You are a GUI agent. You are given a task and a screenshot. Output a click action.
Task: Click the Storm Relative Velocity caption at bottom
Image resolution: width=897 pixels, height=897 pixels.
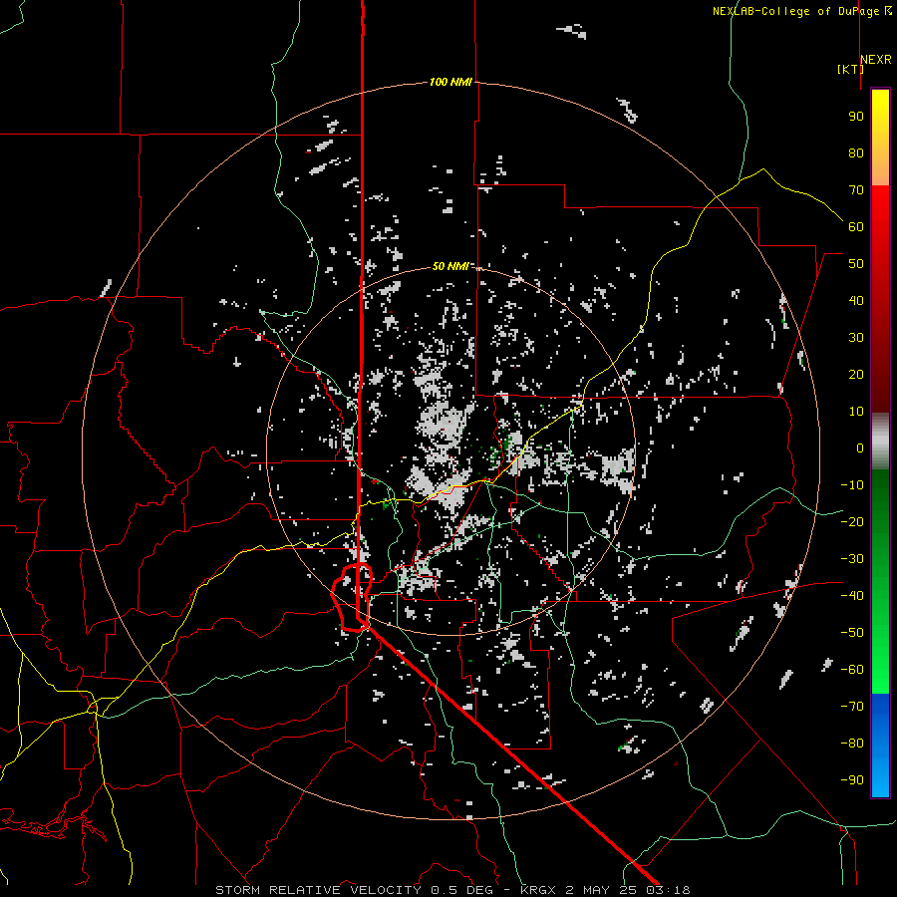[452, 890]
